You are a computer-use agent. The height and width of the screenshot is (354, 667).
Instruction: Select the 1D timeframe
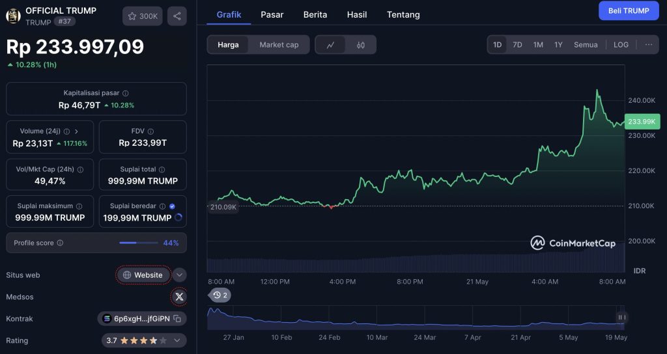tap(497, 45)
